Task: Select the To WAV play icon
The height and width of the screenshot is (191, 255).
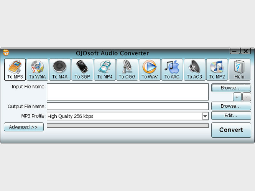Action: click(x=150, y=70)
